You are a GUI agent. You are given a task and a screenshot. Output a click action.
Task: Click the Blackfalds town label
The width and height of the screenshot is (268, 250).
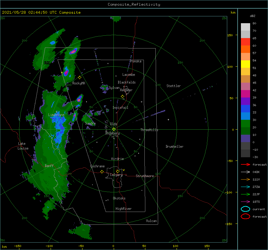click(127, 82)
